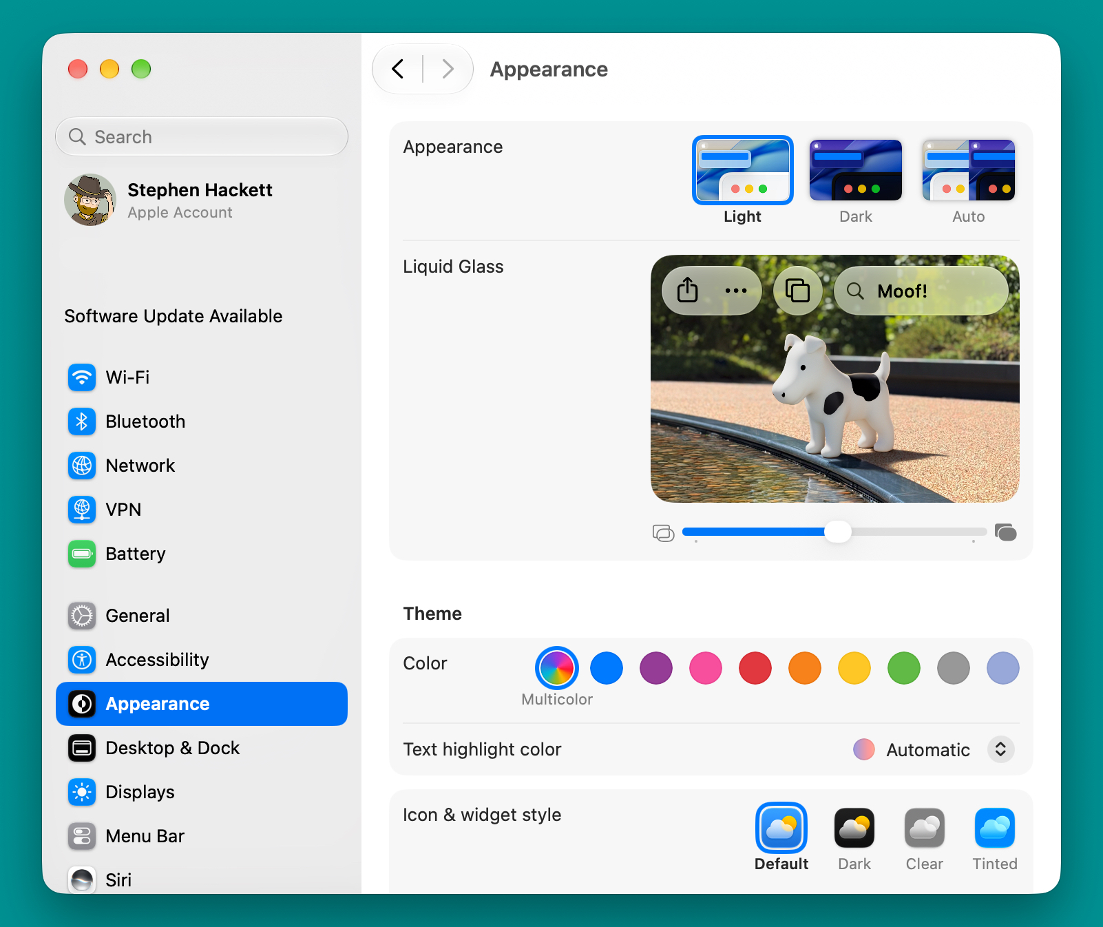Open Menu Bar settings

201,836
